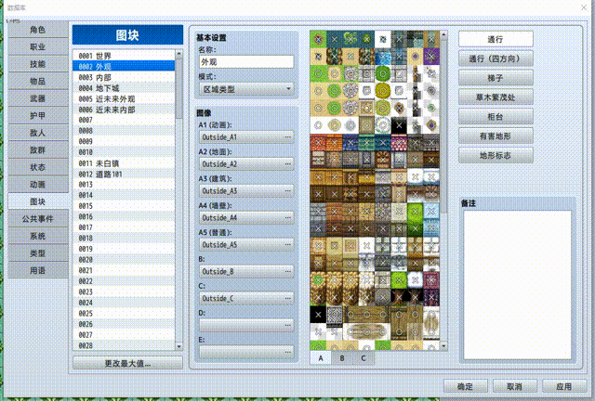Switch to the 动画 tab
595x401 pixels.
tap(37, 185)
